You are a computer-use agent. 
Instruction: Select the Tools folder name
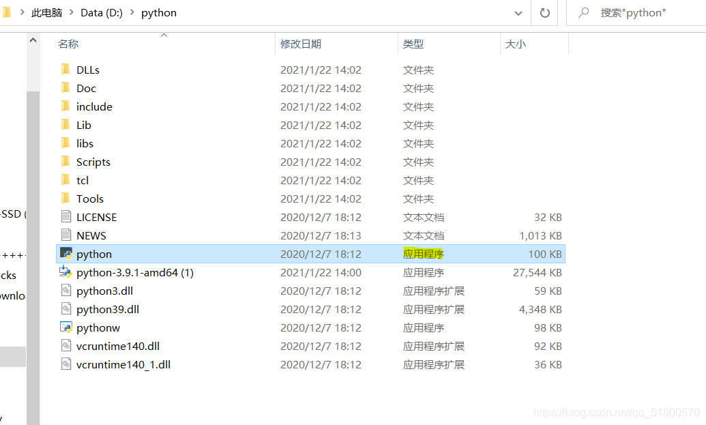tap(90, 199)
